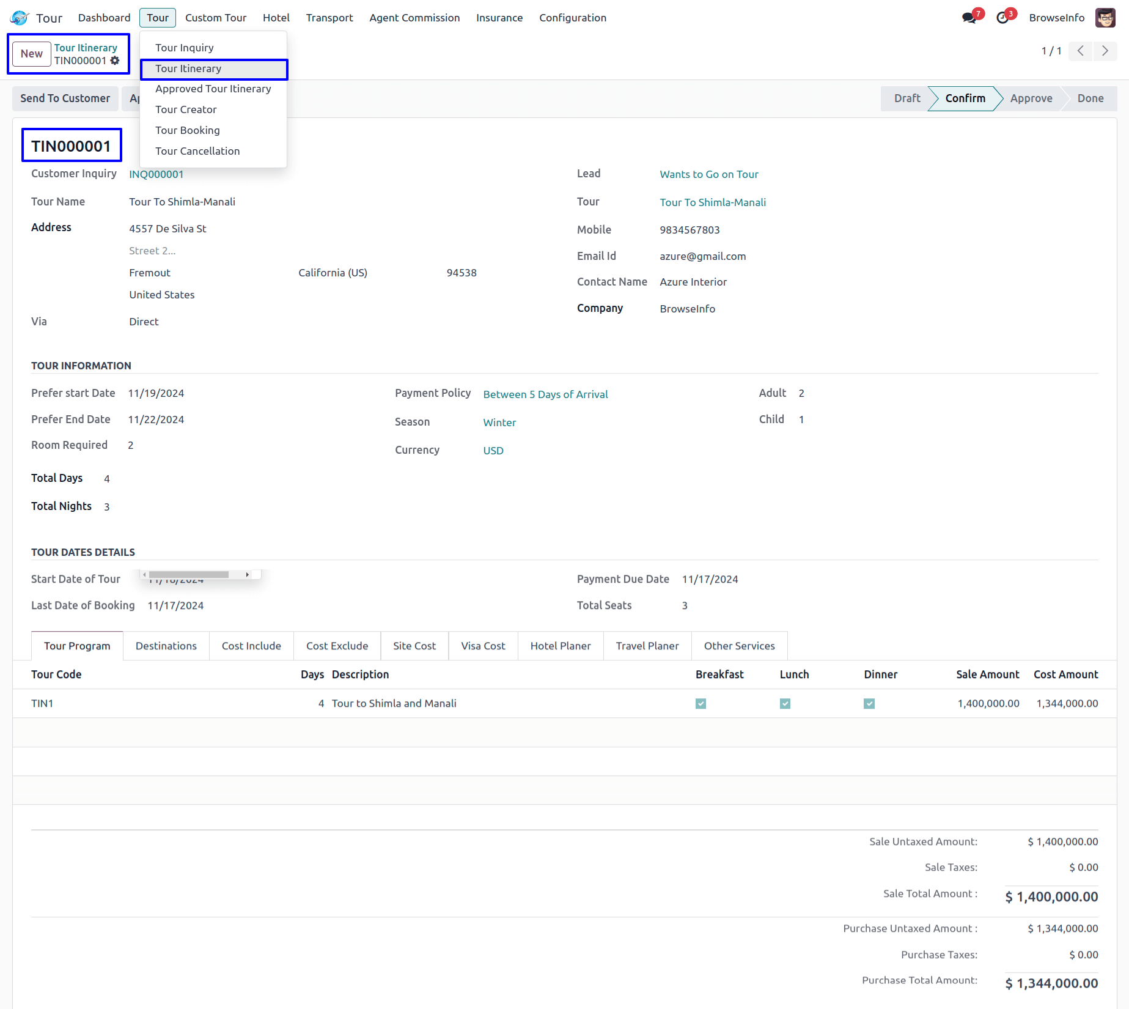1129x1009 pixels.
Task: Go to the next record arrow
Action: pyautogui.click(x=1105, y=51)
